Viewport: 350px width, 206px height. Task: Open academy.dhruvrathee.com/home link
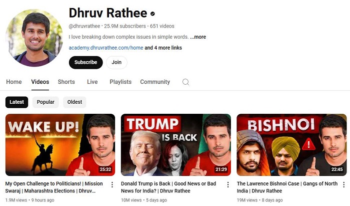click(106, 48)
